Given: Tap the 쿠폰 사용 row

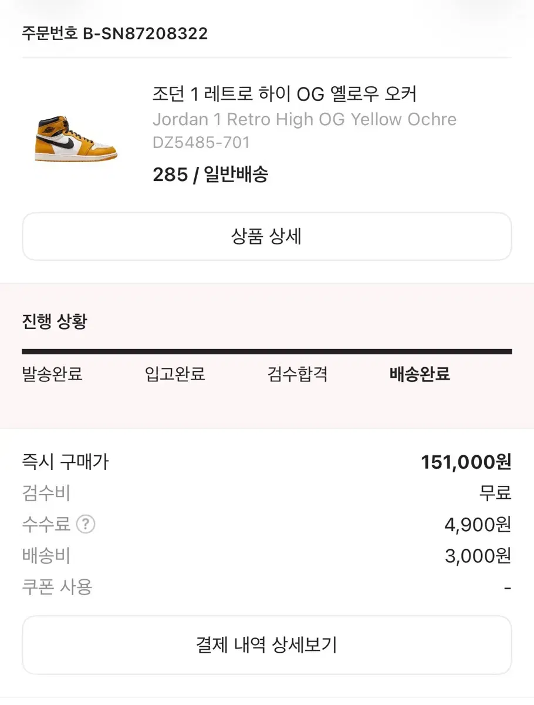Looking at the screenshot, I should point(267,586).
